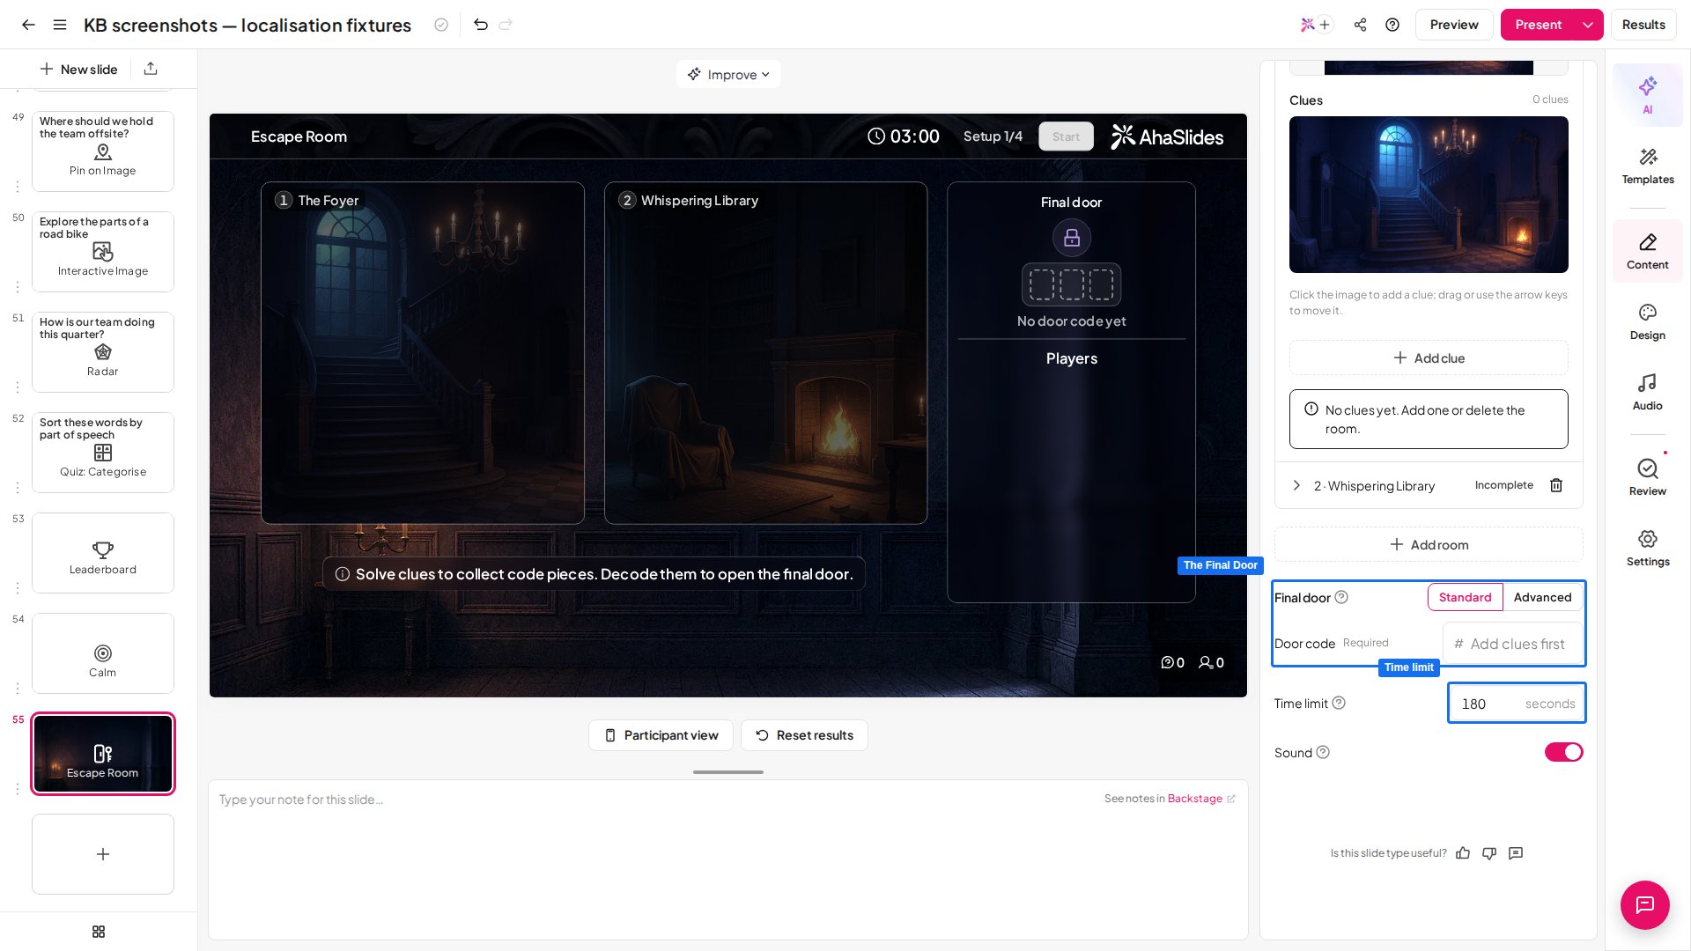Screen dimensions: 1691x951
Task: Switch to grid view icon below the slide list
Action: [99, 932]
